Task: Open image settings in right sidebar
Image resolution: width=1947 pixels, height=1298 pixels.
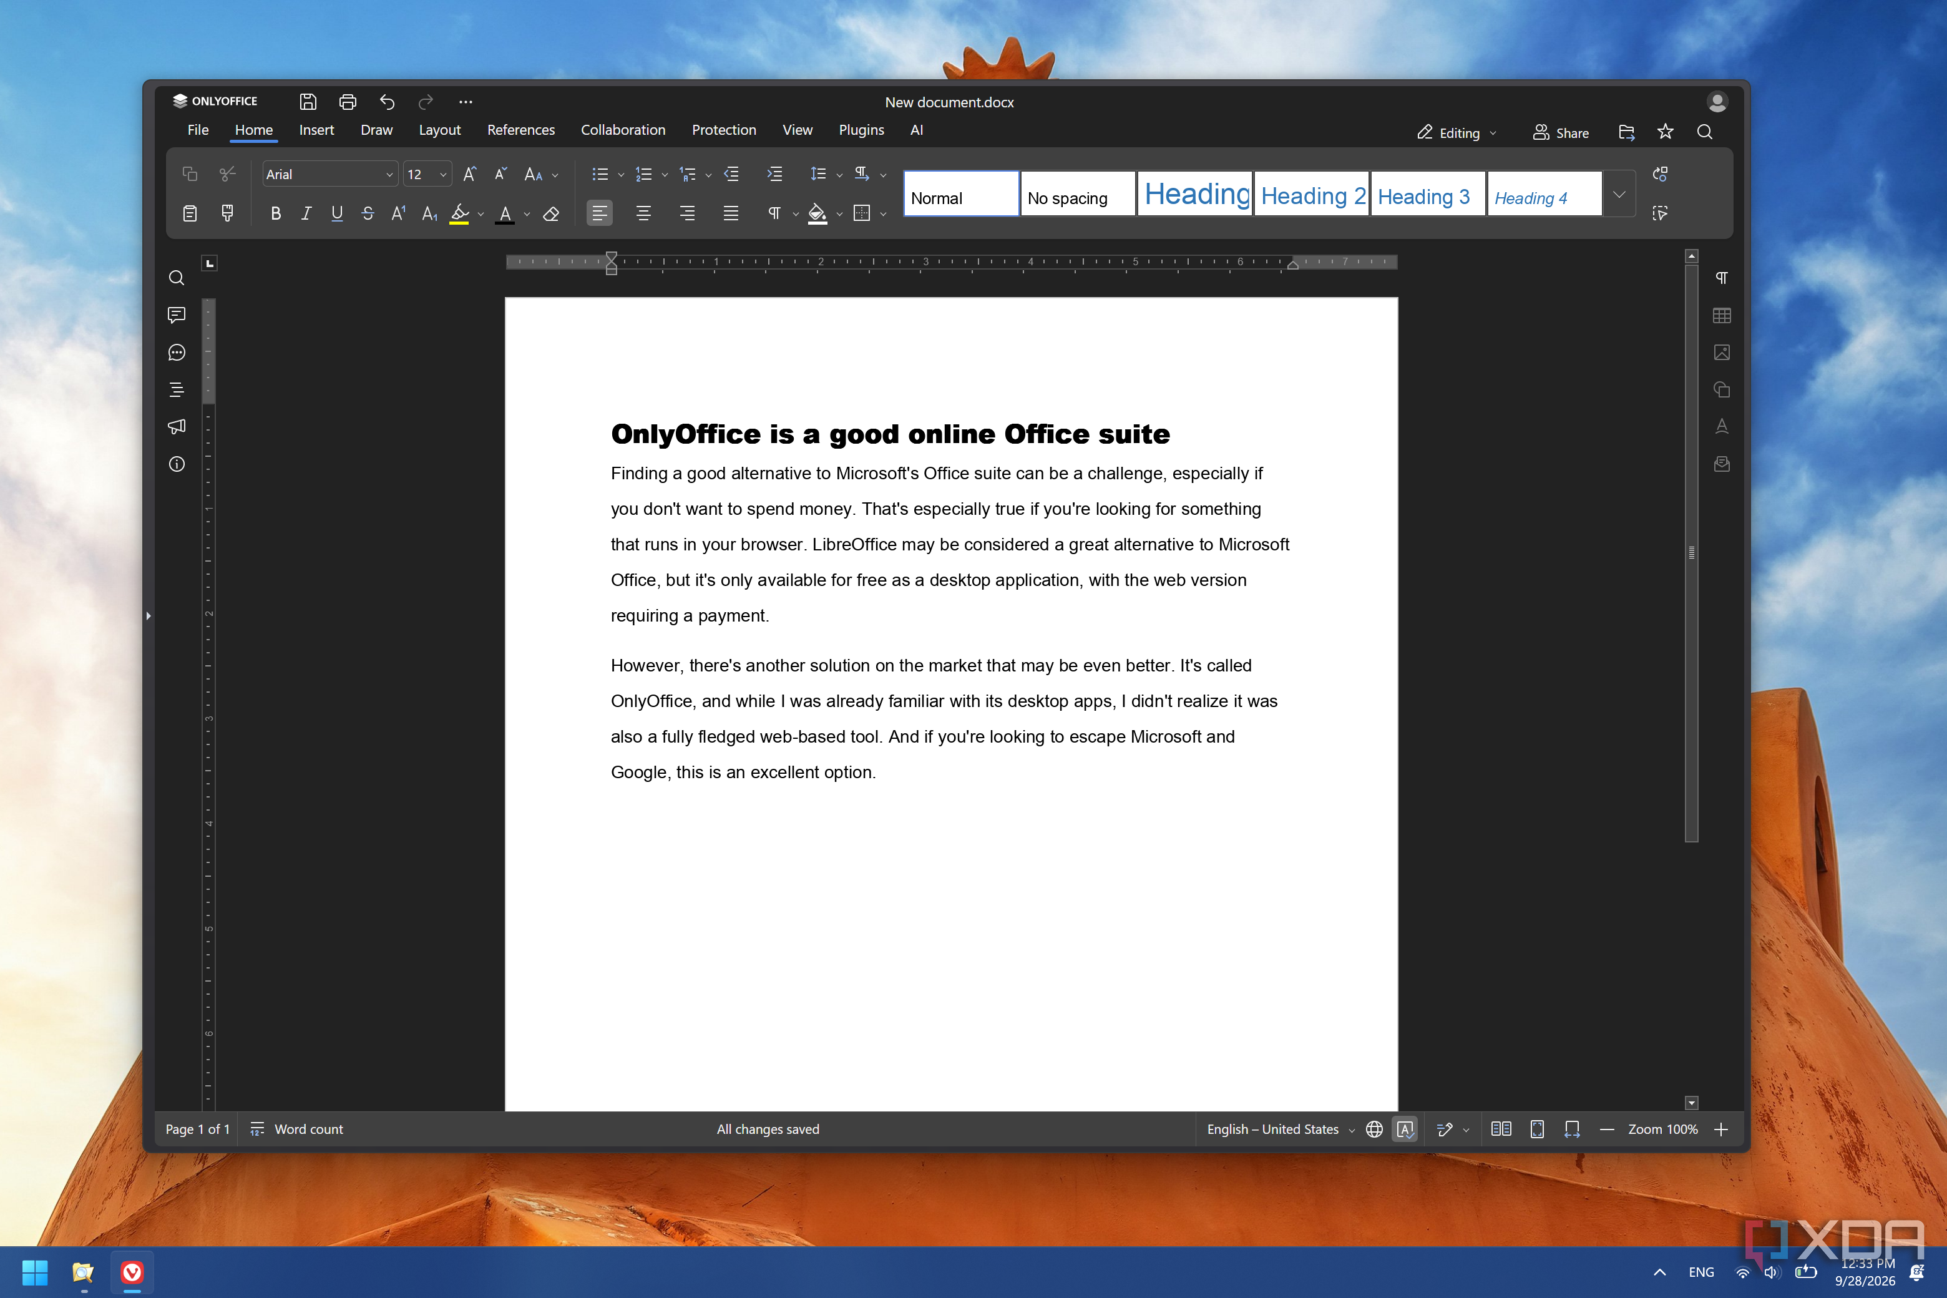Action: 1722,353
